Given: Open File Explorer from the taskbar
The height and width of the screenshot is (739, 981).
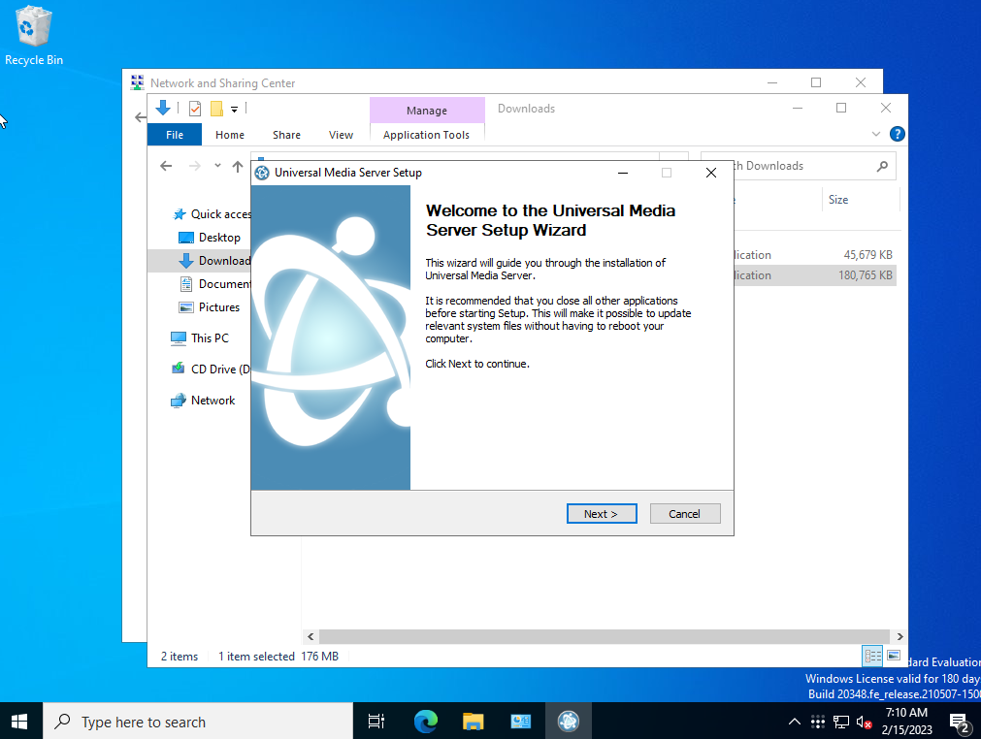Looking at the screenshot, I should click(x=473, y=721).
